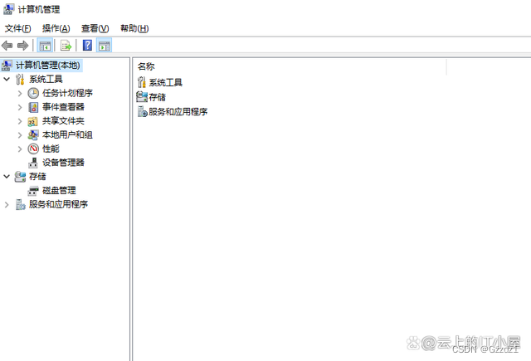Toggle the show/hide action pane icon

click(105, 46)
